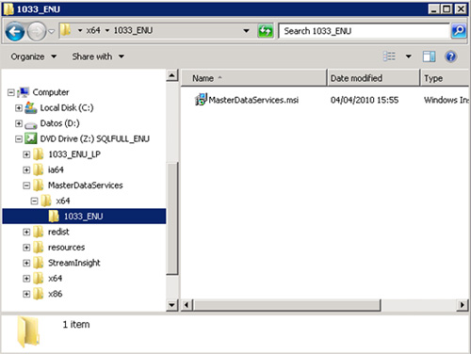Click the folder icon in details pane
The width and height of the screenshot is (471, 354).
click(x=28, y=331)
